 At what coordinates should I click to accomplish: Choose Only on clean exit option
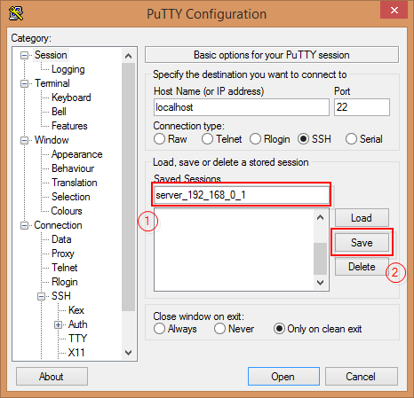(x=279, y=329)
